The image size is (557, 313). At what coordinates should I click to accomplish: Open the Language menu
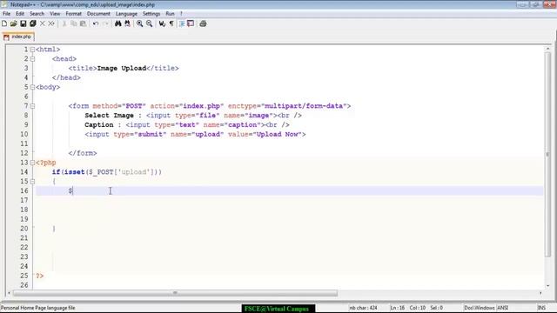click(126, 14)
